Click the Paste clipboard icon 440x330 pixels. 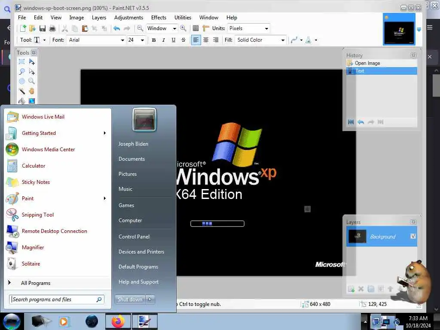pyautogui.click(x=85, y=28)
